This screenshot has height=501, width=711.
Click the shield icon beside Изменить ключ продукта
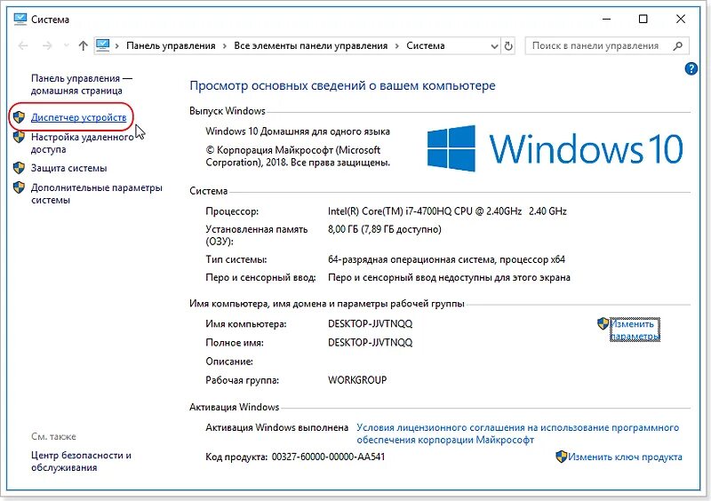coord(562,457)
